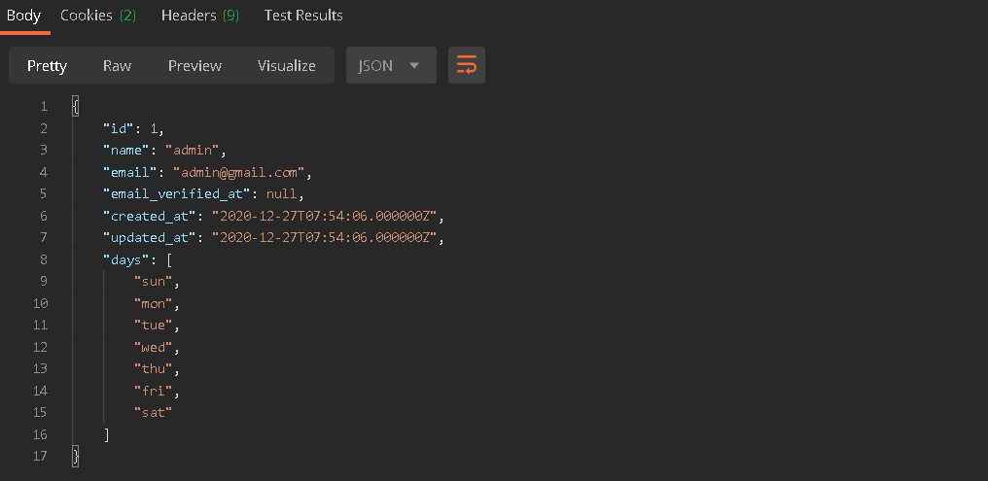Click the closing brace on line 17
Image resolution: width=988 pixels, height=481 pixels.
(76, 456)
